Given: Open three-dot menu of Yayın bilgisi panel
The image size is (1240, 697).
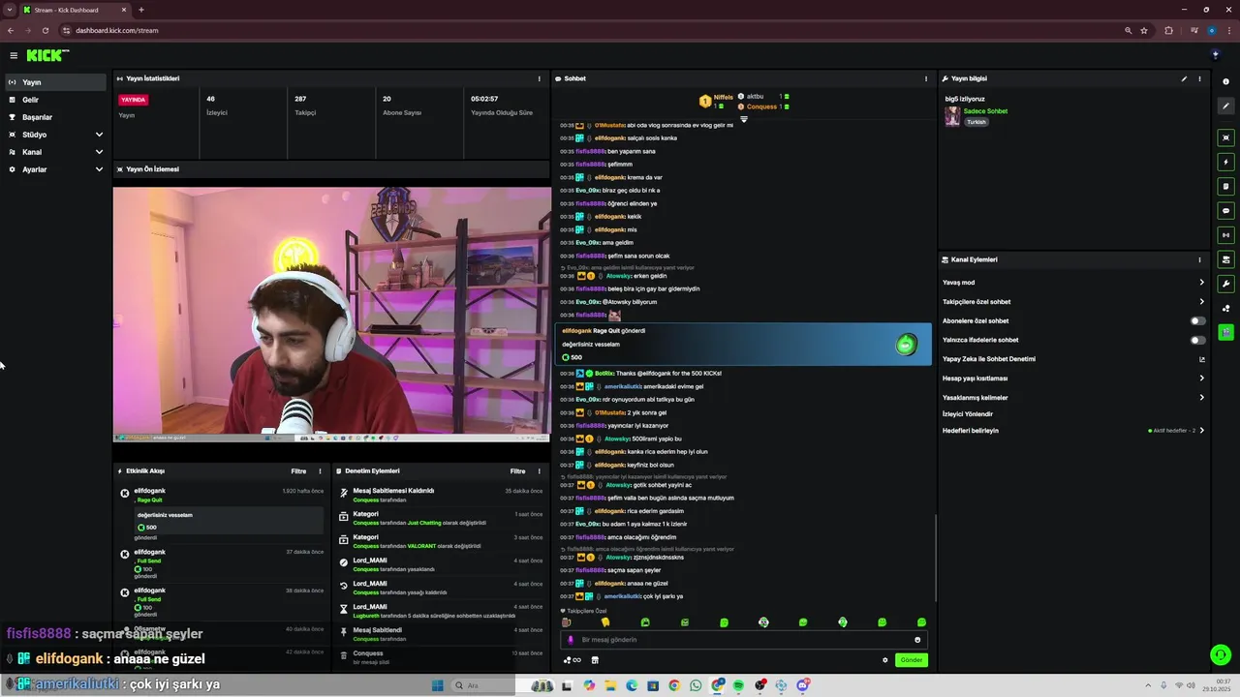Looking at the screenshot, I should 1199,78.
